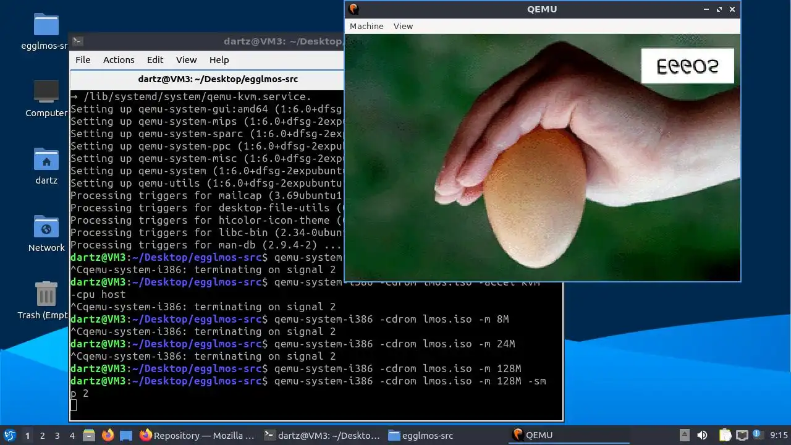This screenshot has height=445, width=791.
Task: Maximize the QEMU window
Action: pos(719,9)
